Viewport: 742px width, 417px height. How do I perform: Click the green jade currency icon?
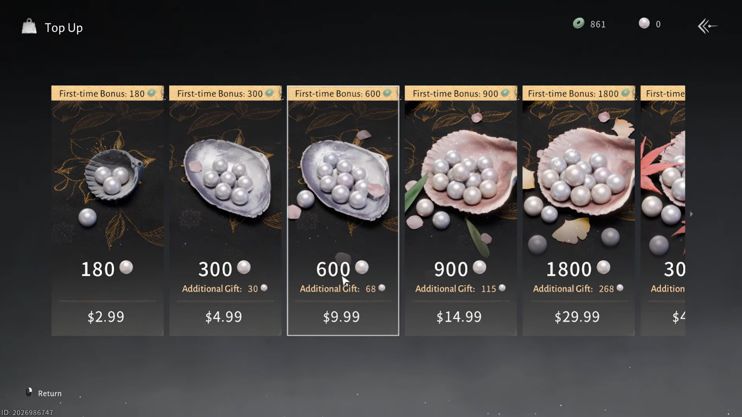[x=579, y=24]
